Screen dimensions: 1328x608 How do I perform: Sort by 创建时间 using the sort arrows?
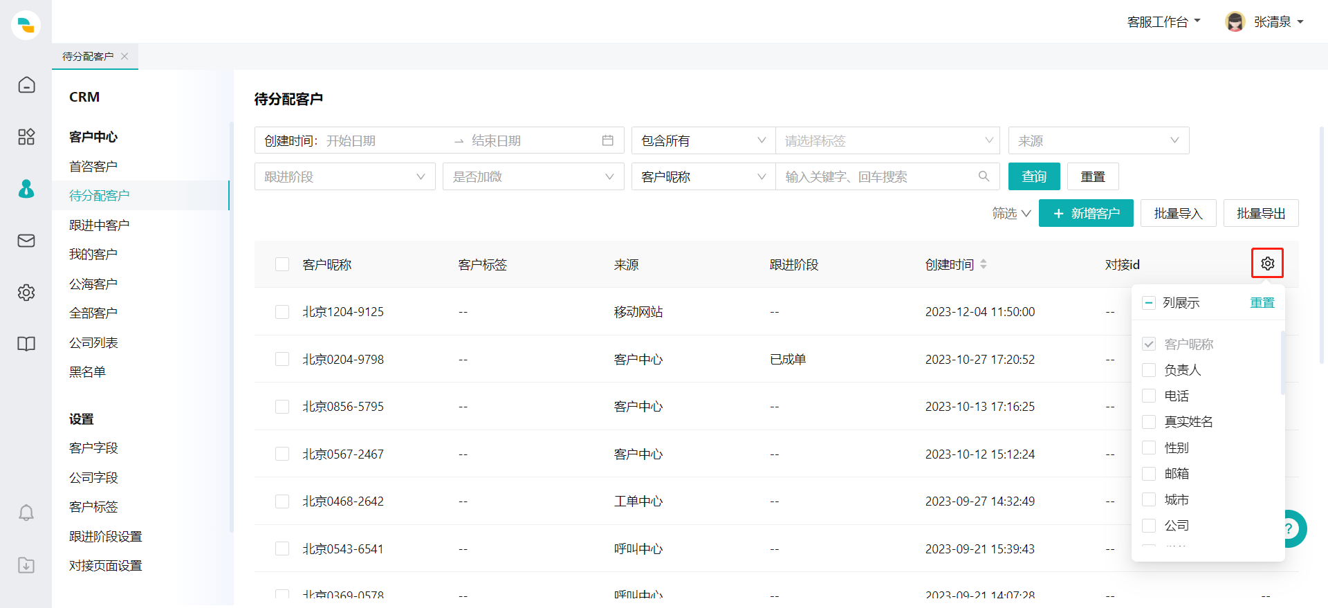tap(984, 264)
